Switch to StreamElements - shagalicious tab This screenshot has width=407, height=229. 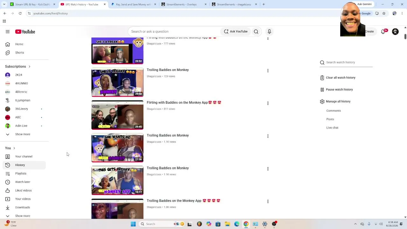pyautogui.click(x=234, y=4)
